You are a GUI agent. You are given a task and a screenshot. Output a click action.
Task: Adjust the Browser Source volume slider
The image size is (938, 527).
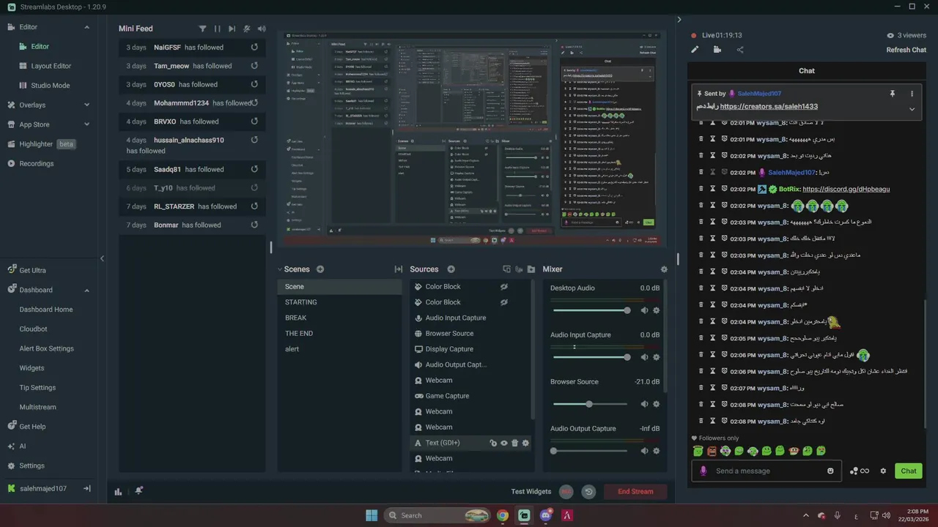coord(591,404)
